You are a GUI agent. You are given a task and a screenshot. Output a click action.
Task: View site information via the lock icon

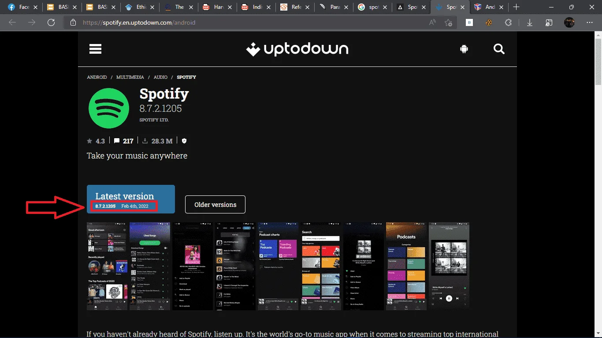73,22
